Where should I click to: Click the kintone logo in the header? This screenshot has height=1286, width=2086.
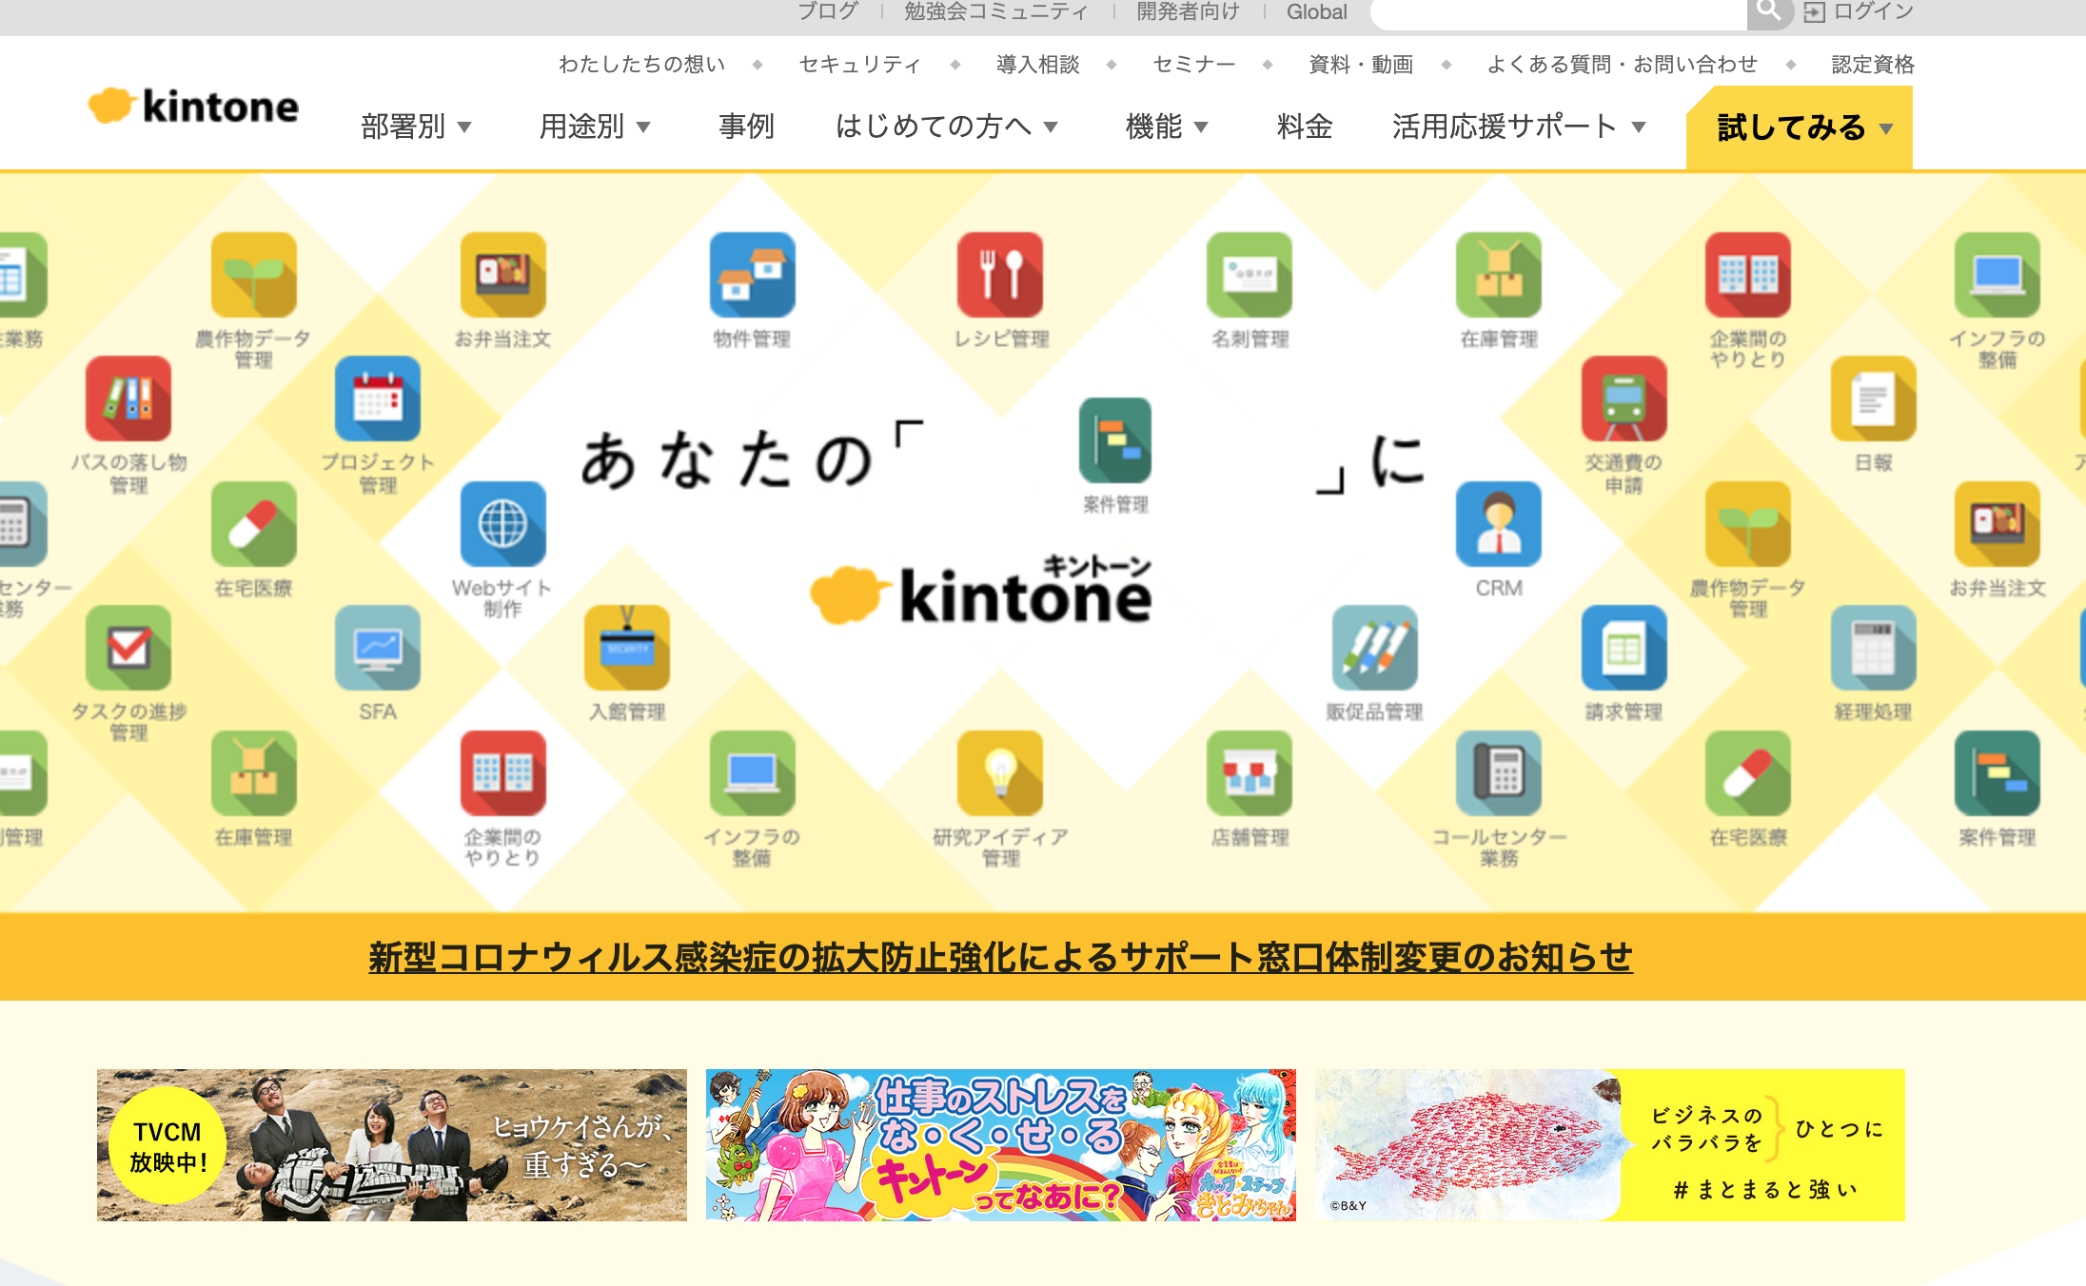pos(193,106)
